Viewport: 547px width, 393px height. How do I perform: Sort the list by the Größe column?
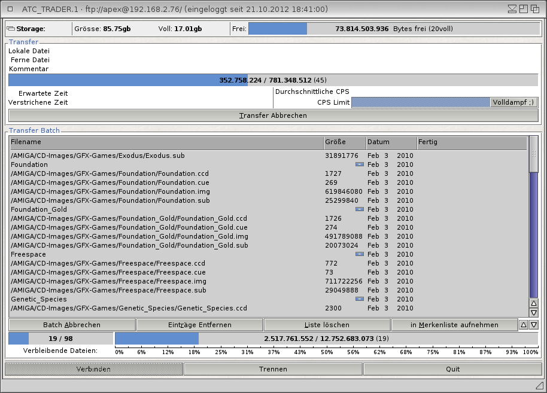(x=344, y=142)
